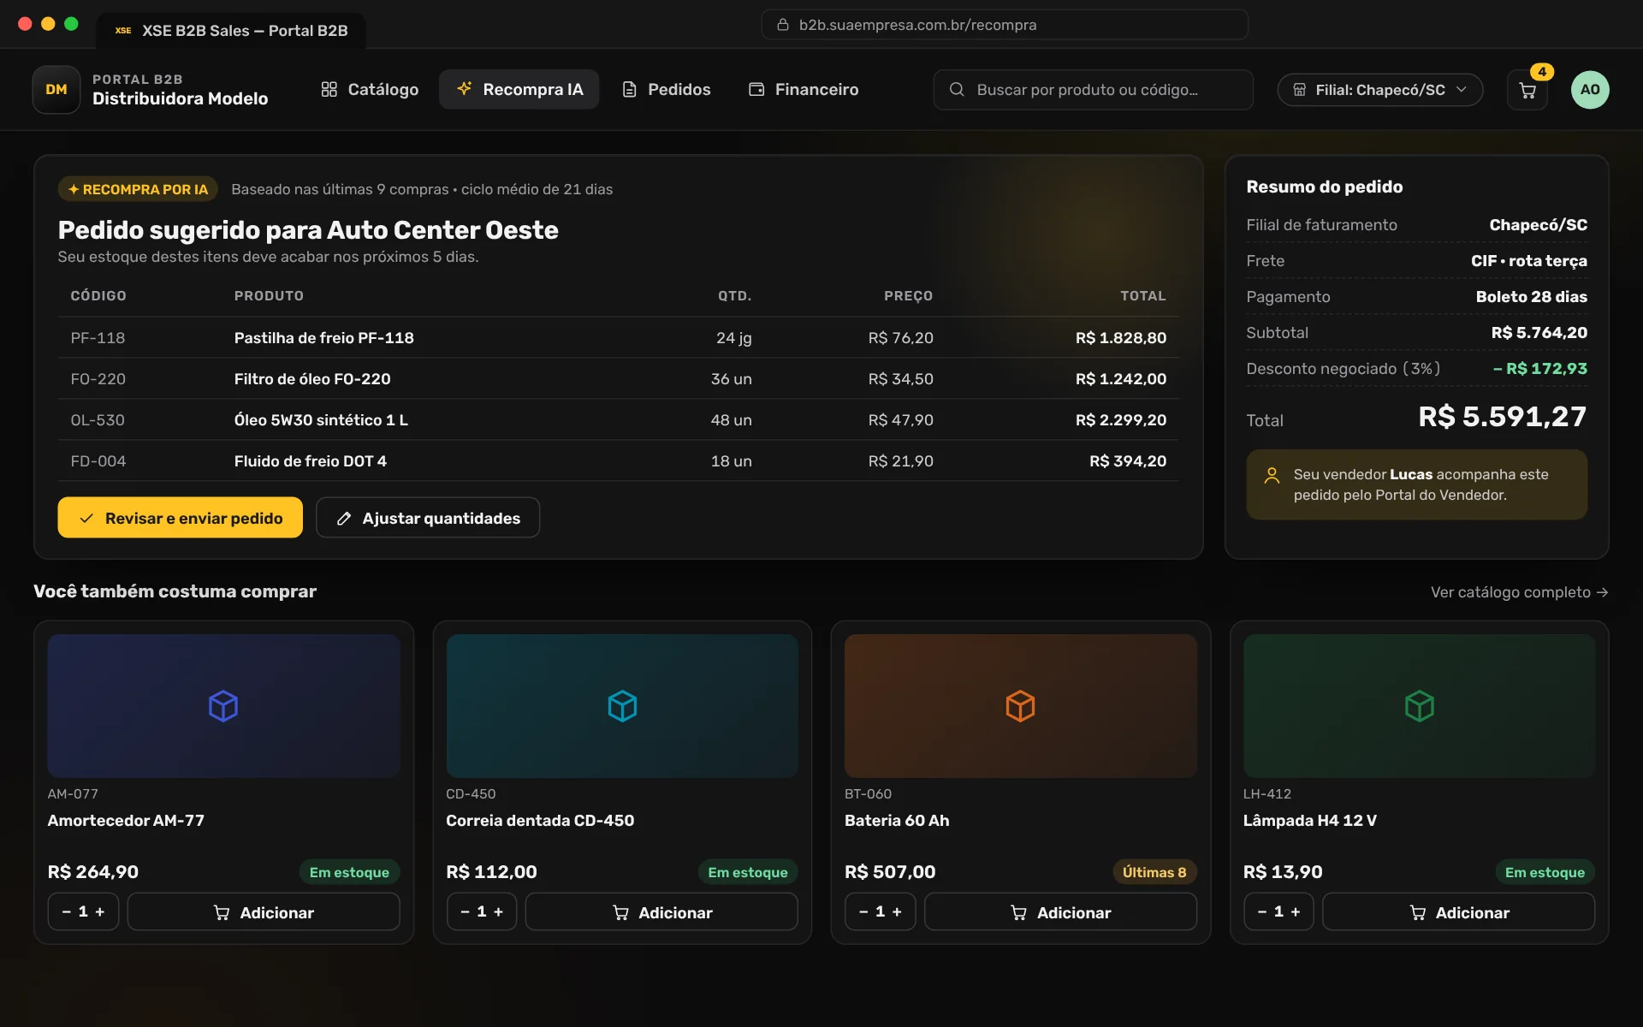Increase quantity for Correia dentada CD-450
1643x1027 pixels.
498,912
